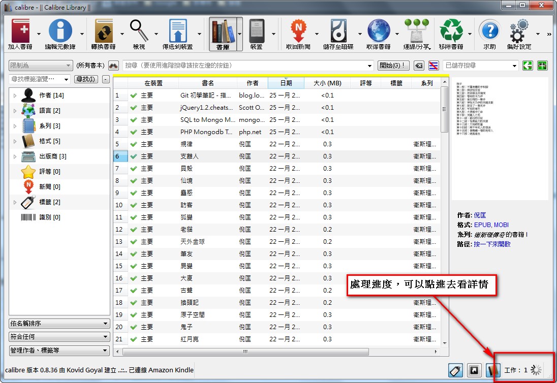Select Send to device (傳送到裝置)
Viewport: 557px width, 383px height.
[177, 34]
